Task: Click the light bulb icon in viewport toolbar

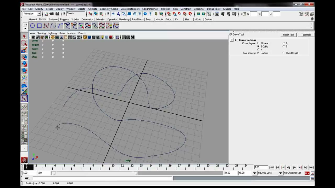Action: pos(102,38)
